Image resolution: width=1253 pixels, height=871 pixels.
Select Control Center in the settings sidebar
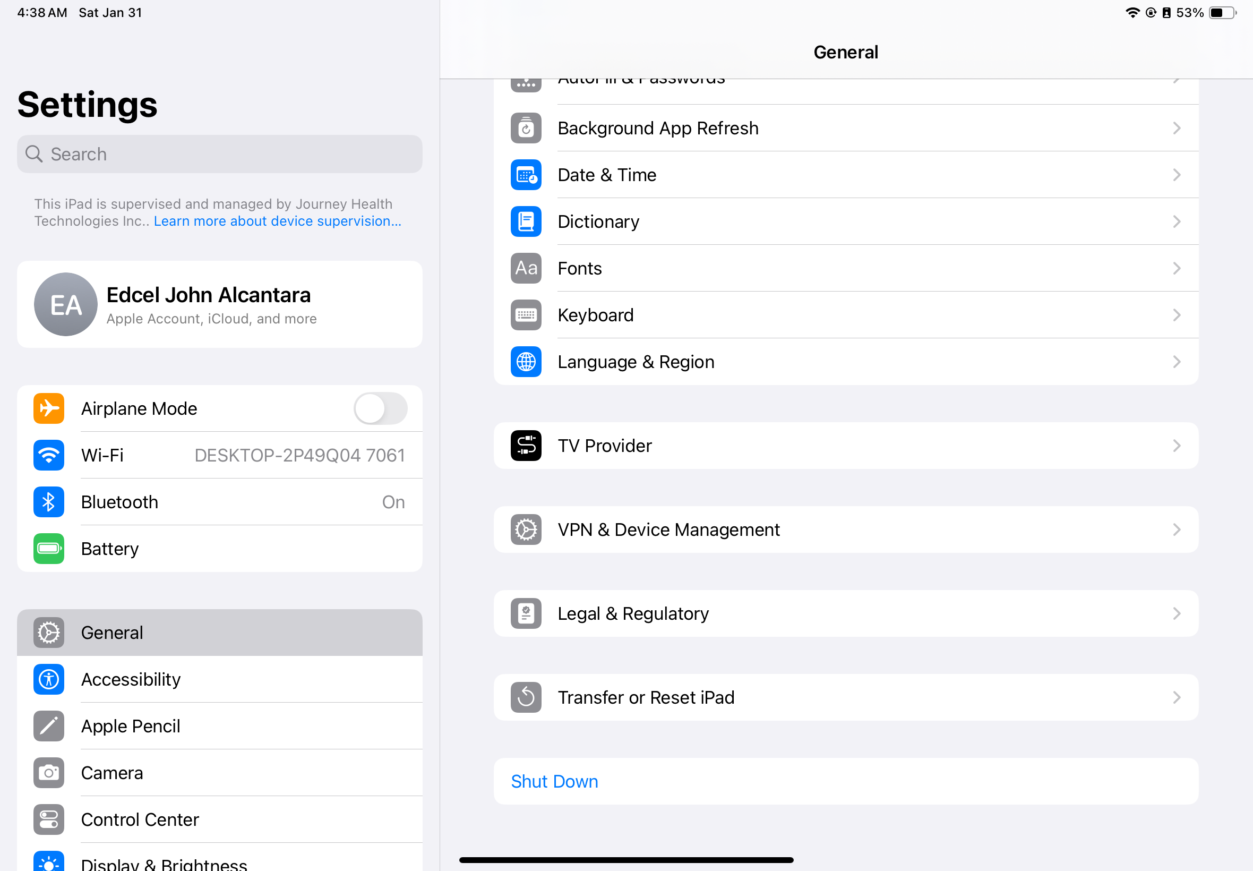tap(220, 819)
